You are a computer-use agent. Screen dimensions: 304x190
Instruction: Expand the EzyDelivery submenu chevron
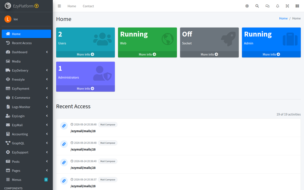point(47,70)
